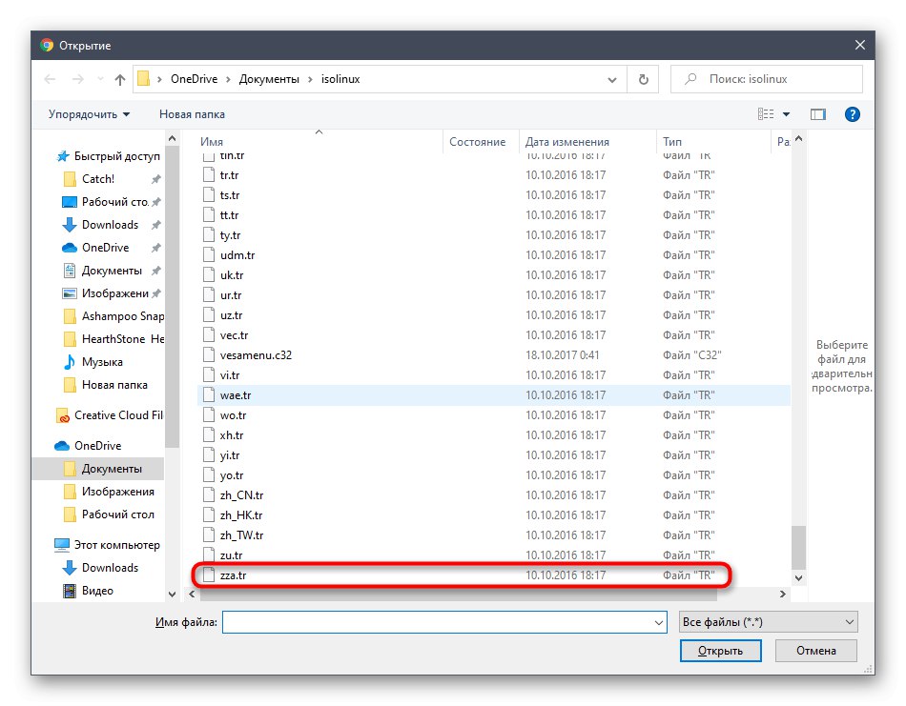906x706 pixels.
Task: Toggle the preview pane icon
Action: [x=817, y=114]
